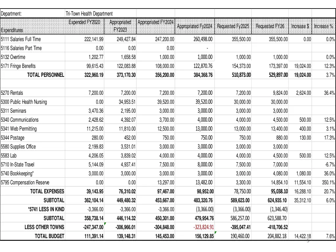Screen dimensions: 336x252
Task: Click the Supplies Office value 3,531.01
Action: click(x=128, y=147)
